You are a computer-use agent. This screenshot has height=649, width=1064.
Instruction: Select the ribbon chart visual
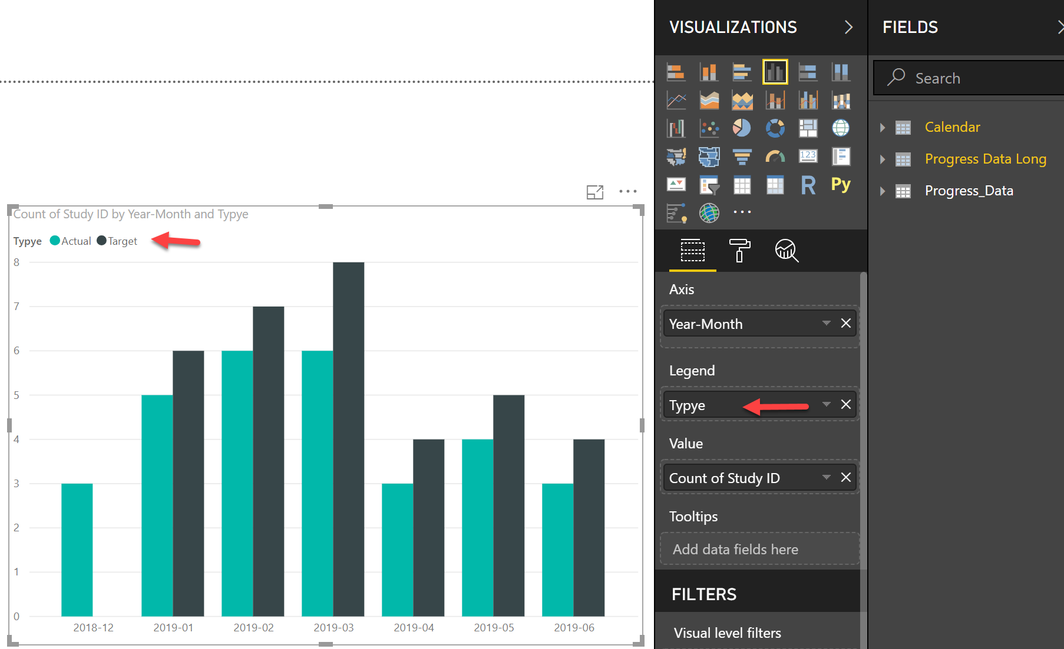point(841,101)
